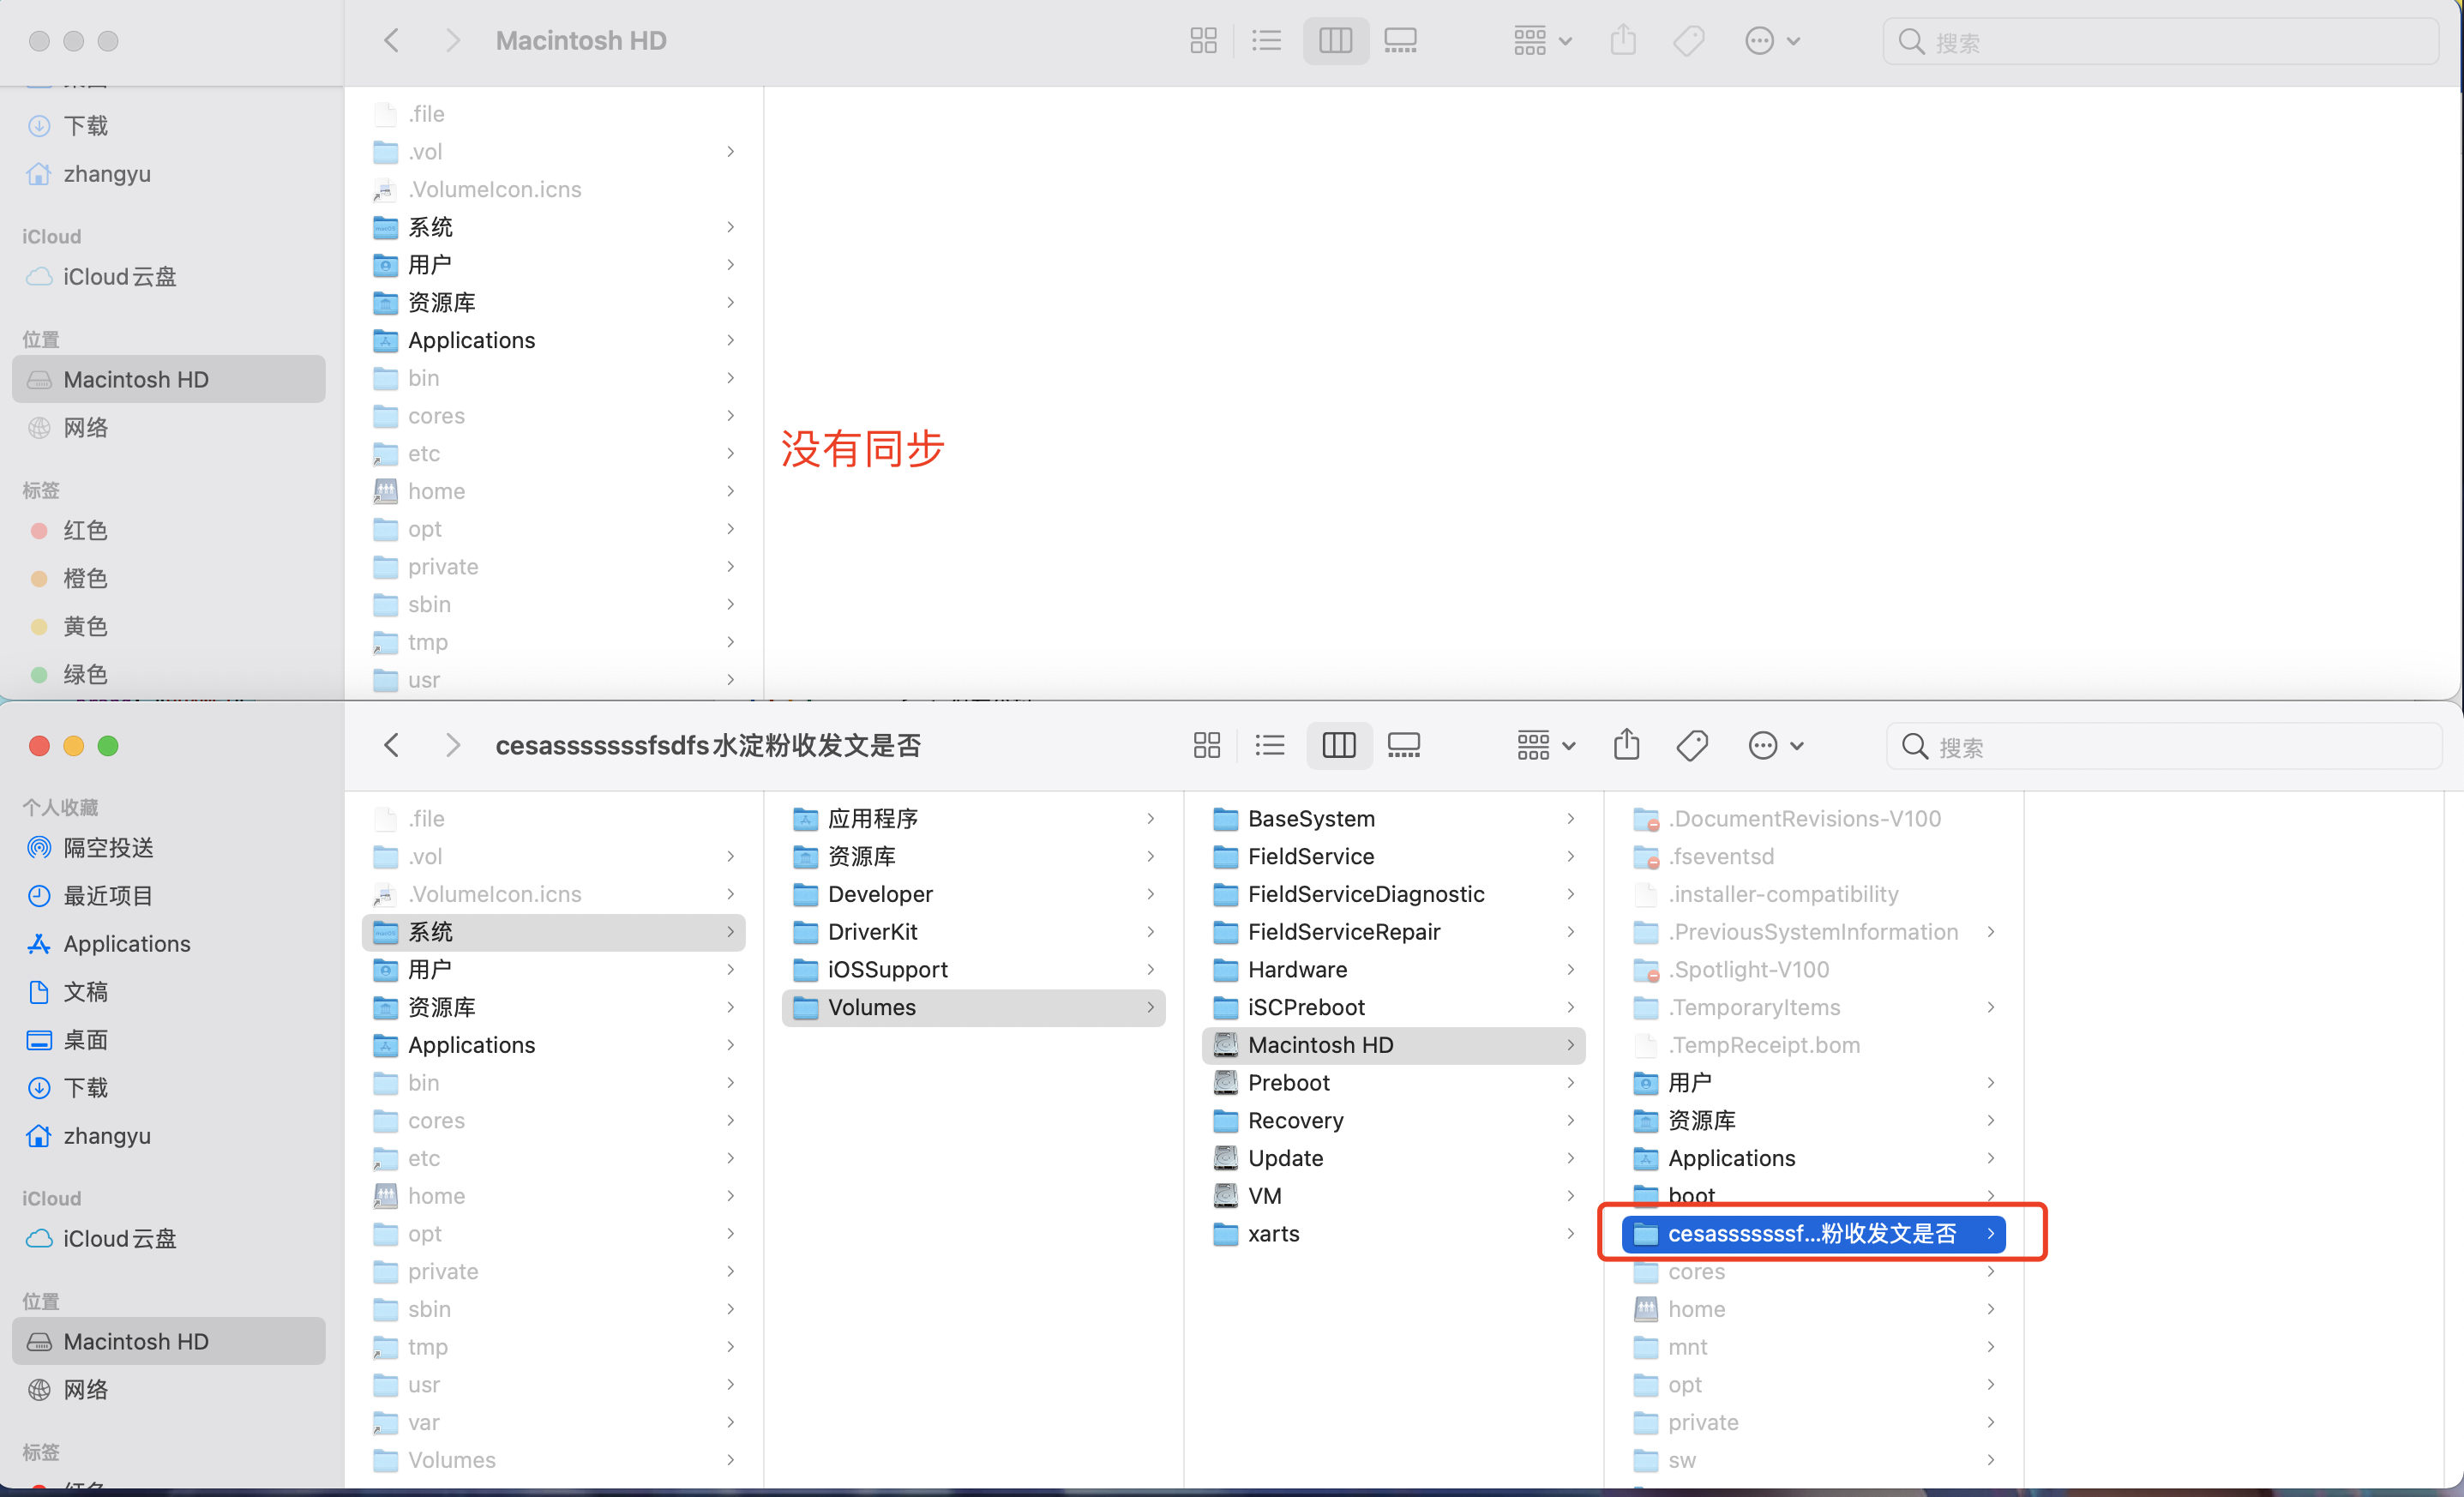The image size is (2464, 1497).
Task: Switch bottom window to list view
Action: coord(1269,745)
